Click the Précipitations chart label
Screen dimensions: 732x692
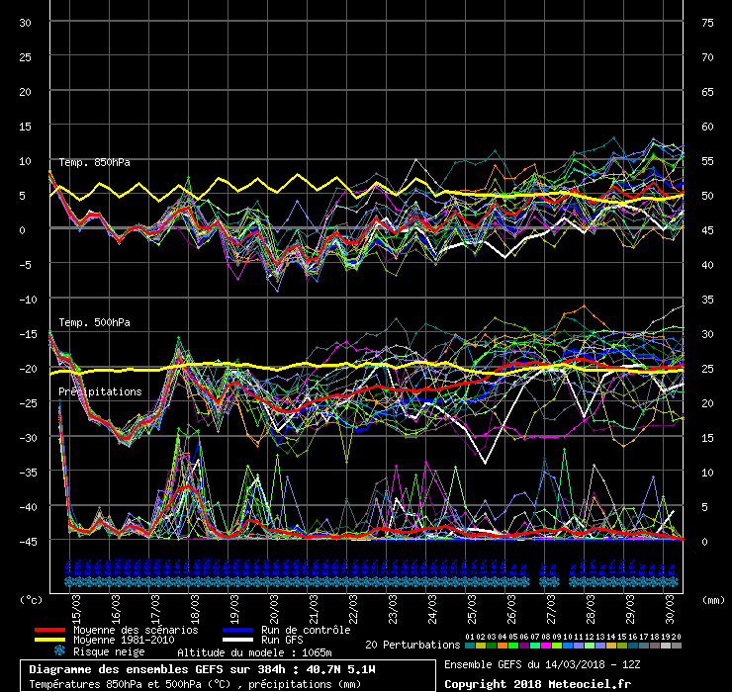click(100, 391)
